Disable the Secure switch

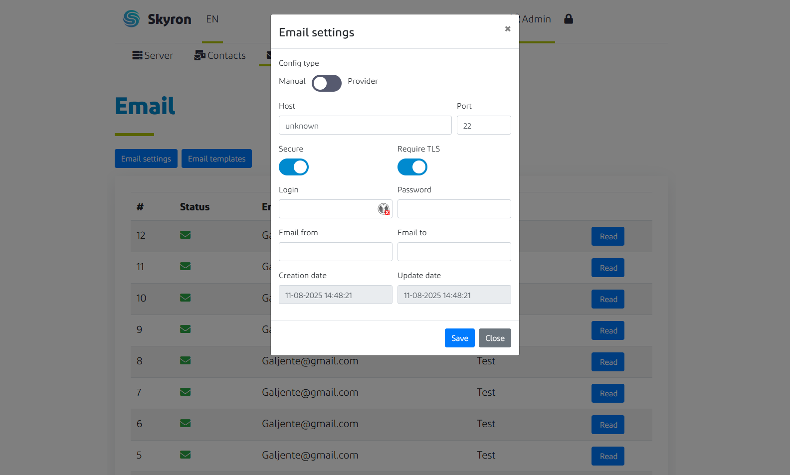pyautogui.click(x=294, y=167)
